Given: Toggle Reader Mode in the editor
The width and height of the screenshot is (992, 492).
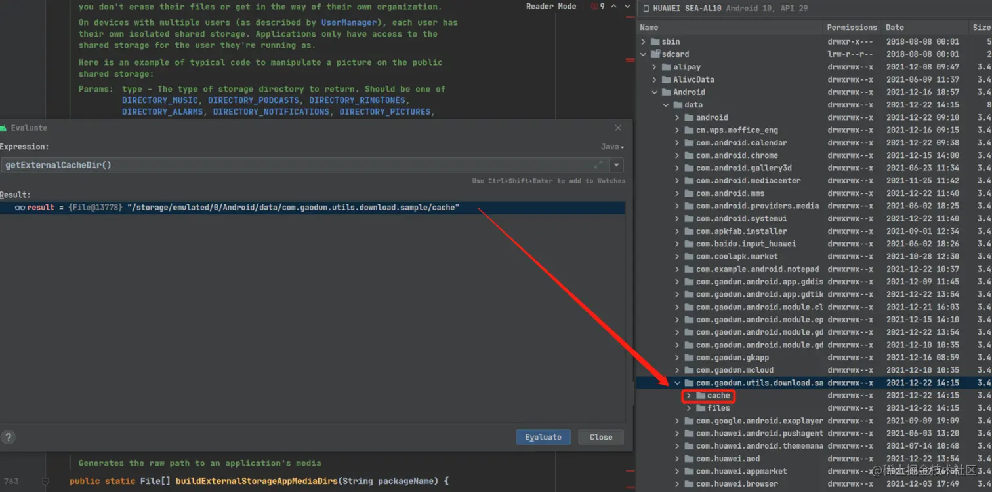Looking at the screenshot, I should click(551, 7).
